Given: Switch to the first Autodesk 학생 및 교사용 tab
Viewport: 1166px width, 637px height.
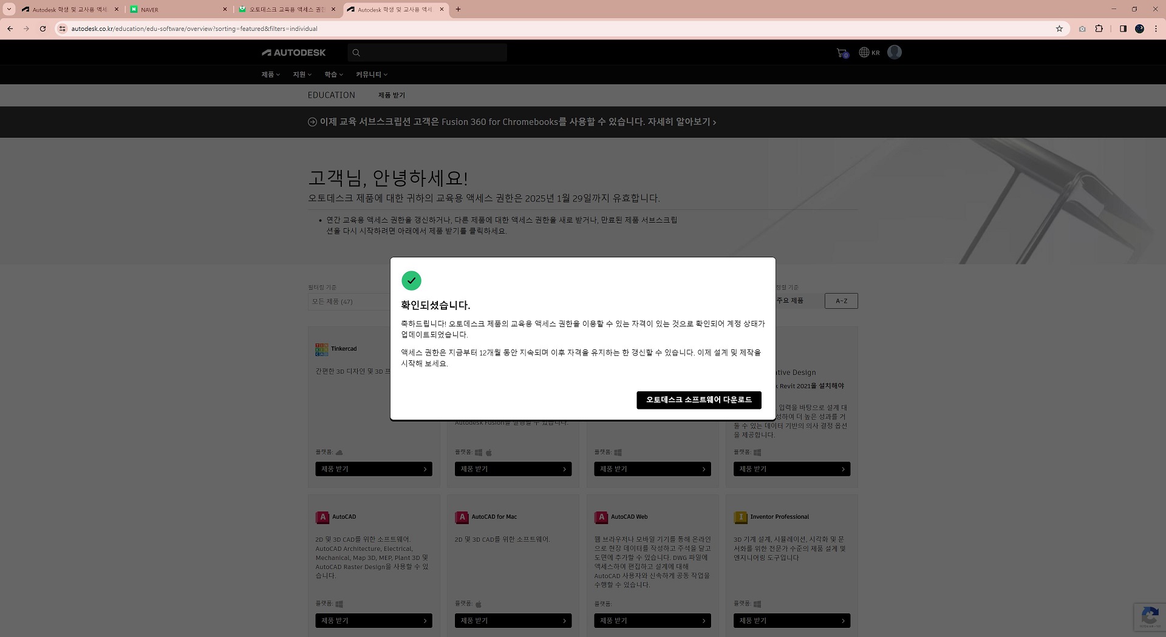Looking at the screenshot, I should coord(70,9).
